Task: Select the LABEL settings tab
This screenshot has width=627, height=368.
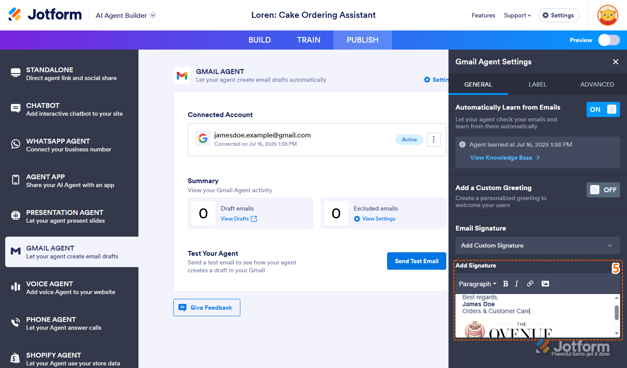Action: (x=538, y=84)
